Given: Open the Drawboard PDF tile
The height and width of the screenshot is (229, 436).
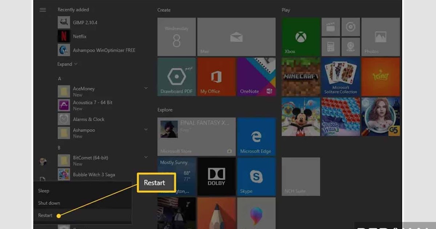Looking at the screenshot, I should [x=177, y=77].
